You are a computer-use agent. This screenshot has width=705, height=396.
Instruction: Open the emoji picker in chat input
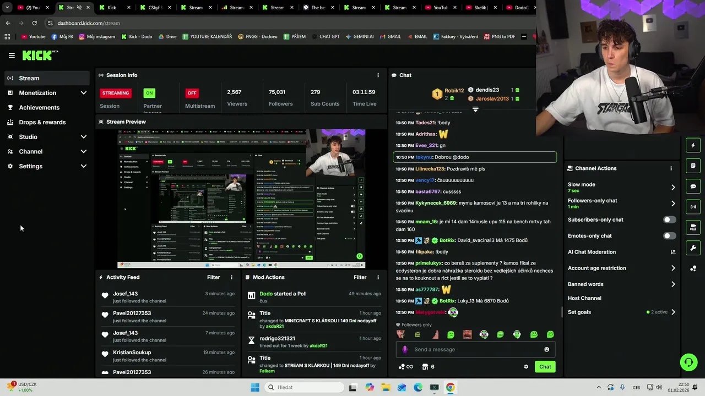tap(546, 349)
